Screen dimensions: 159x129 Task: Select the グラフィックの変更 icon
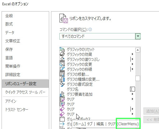pyautogui.click(x=62, y=64)
